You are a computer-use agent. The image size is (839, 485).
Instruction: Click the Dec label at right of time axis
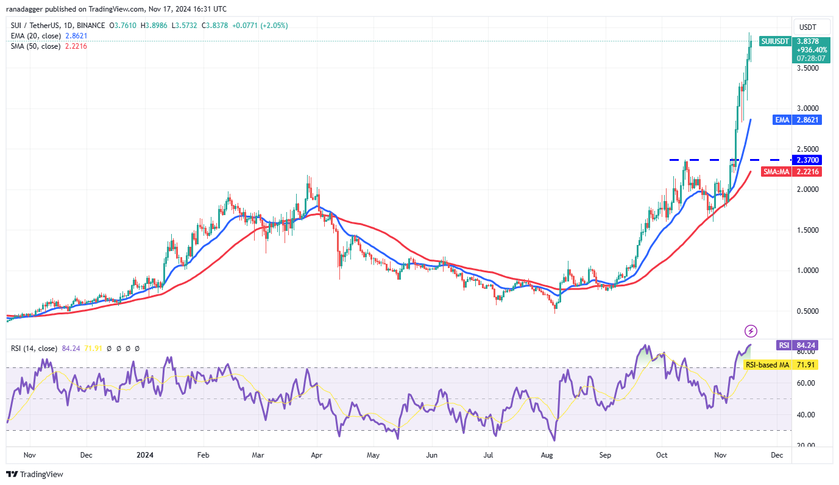click(x=777, y=455)
